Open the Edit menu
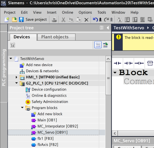154x148 pixels. [24, 12]
